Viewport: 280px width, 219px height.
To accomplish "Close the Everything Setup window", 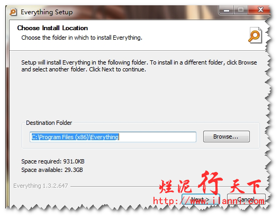I will pyautogui.click(x=260, y=10).
